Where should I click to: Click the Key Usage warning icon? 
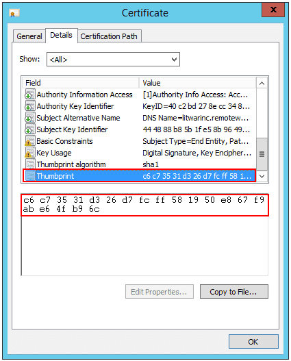(30, 153)
